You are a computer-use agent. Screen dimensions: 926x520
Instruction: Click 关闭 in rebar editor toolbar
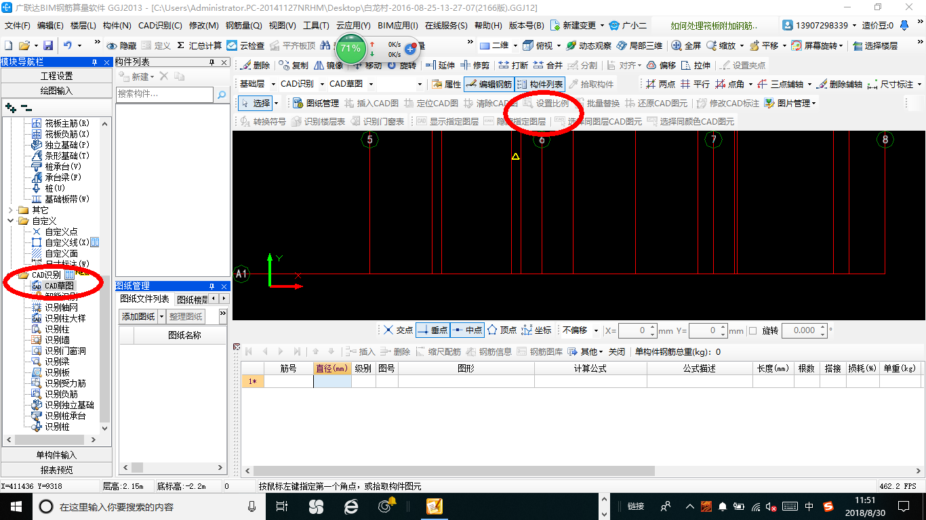click(617, 352)
